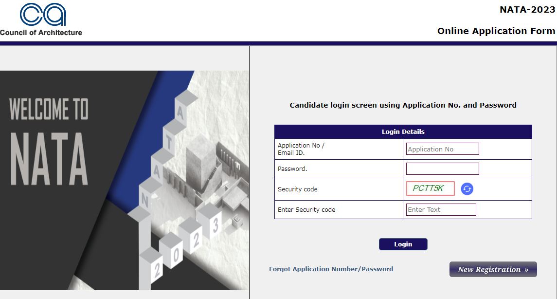This screenshot has height=299, width=557.
Task: Open New Registration page
Action: 493,269
